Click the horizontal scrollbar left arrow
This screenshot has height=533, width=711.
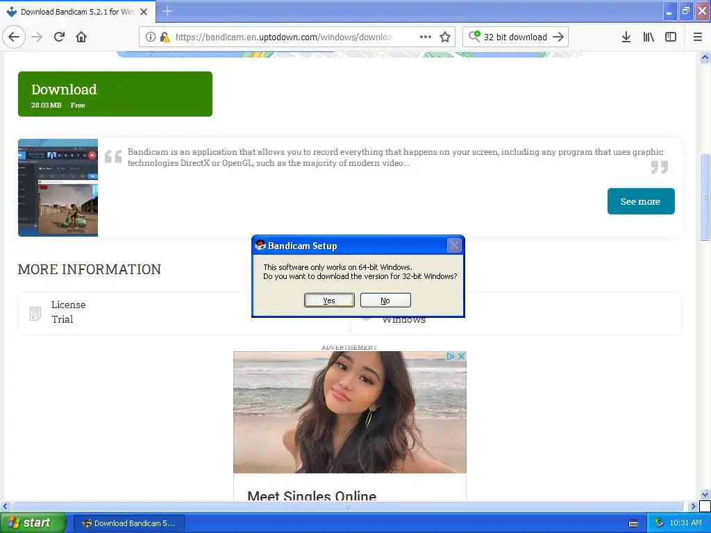pos(5,506)
